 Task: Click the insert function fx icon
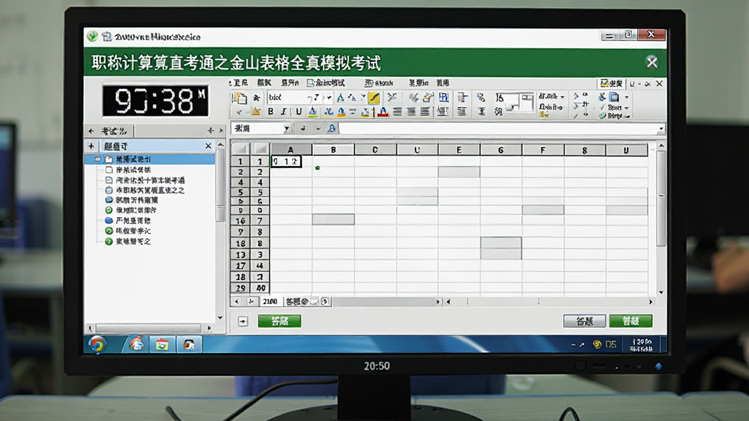click(331, 129)
